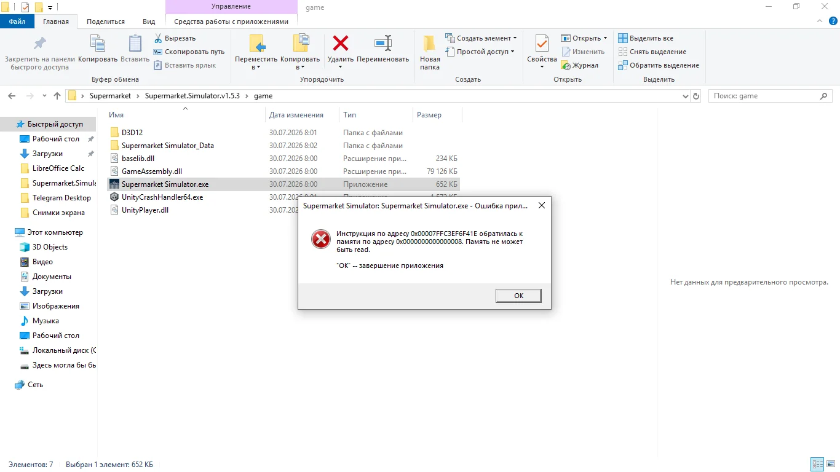840x472 pixels.
Task: Click Снять выделение in the ribbon
Action: point(652,52)
